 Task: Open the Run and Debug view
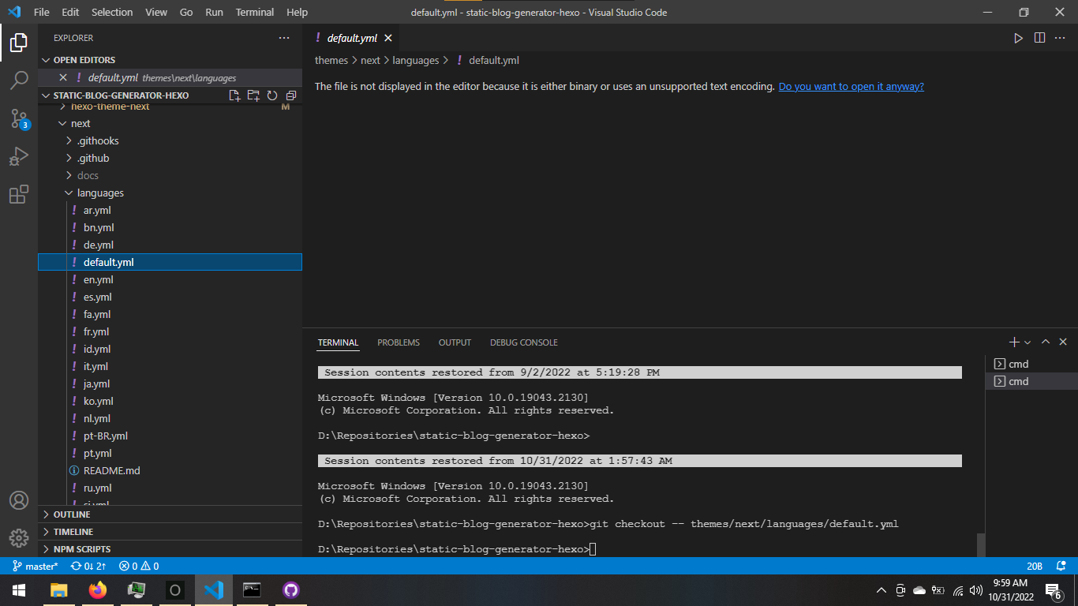(19, 156)
